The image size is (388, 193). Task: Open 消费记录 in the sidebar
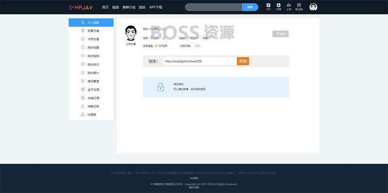pyautogui.click(x=91, y=106)
